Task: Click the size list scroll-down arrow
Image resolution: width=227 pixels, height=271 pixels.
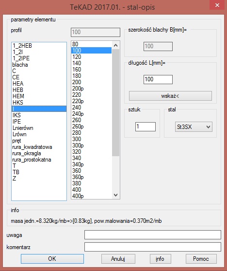Action: [115, 195]
